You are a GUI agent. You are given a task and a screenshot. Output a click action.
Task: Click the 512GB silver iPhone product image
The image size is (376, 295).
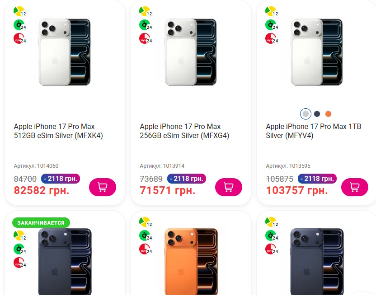click(65, 52)
